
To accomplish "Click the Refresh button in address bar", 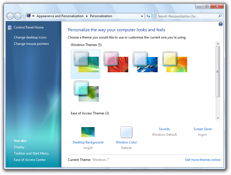I will pos(148,16).
